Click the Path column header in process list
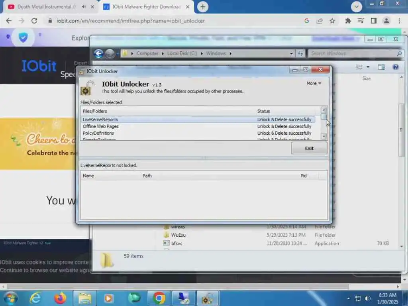The image size is (408, 306). pyautogui.click(x=147, y=176)
